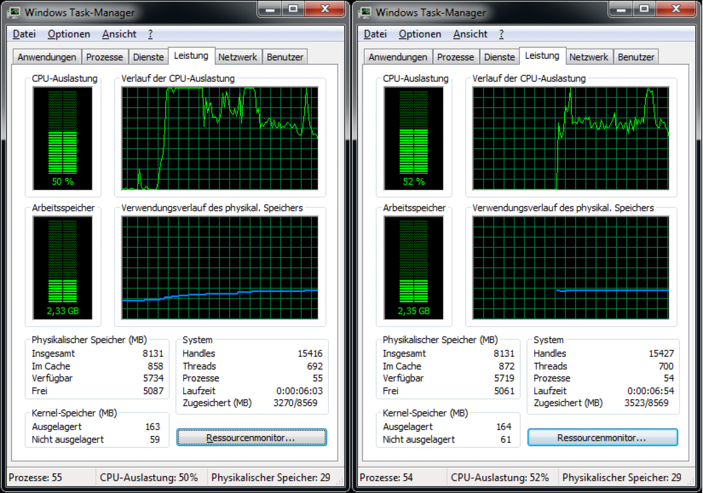The image size is (703, 493).
Task: Click Laufzeit value 0:00:06:03
Action: pyautogui.click(x=299, y=391)
